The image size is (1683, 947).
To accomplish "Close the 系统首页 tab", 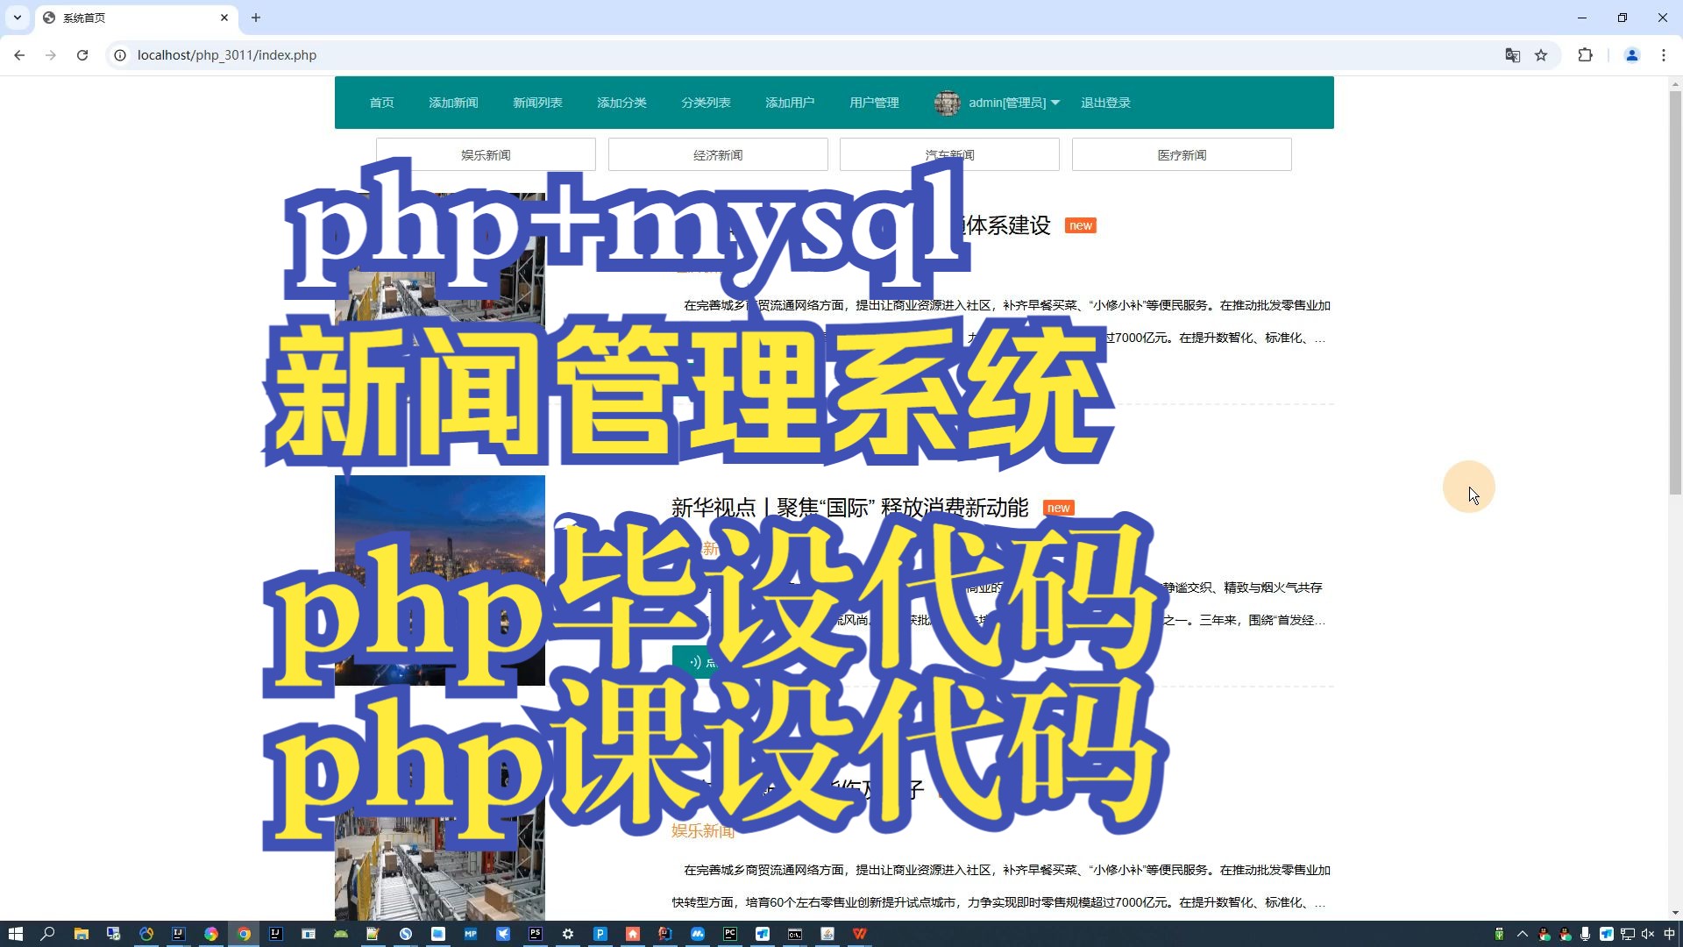I will (224, 18).
